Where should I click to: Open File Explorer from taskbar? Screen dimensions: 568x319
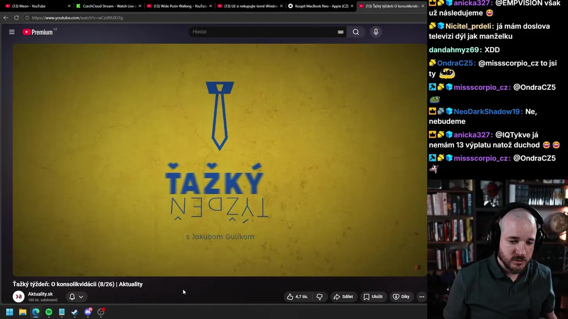23,312
